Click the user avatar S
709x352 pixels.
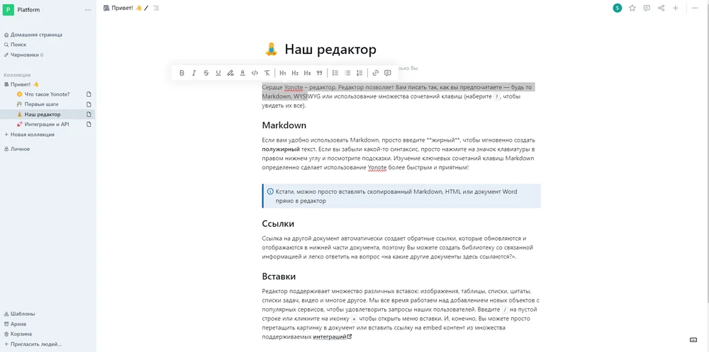(x=618, y=8)
